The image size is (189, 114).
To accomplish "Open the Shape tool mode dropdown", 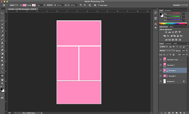I will pos(14,5).
